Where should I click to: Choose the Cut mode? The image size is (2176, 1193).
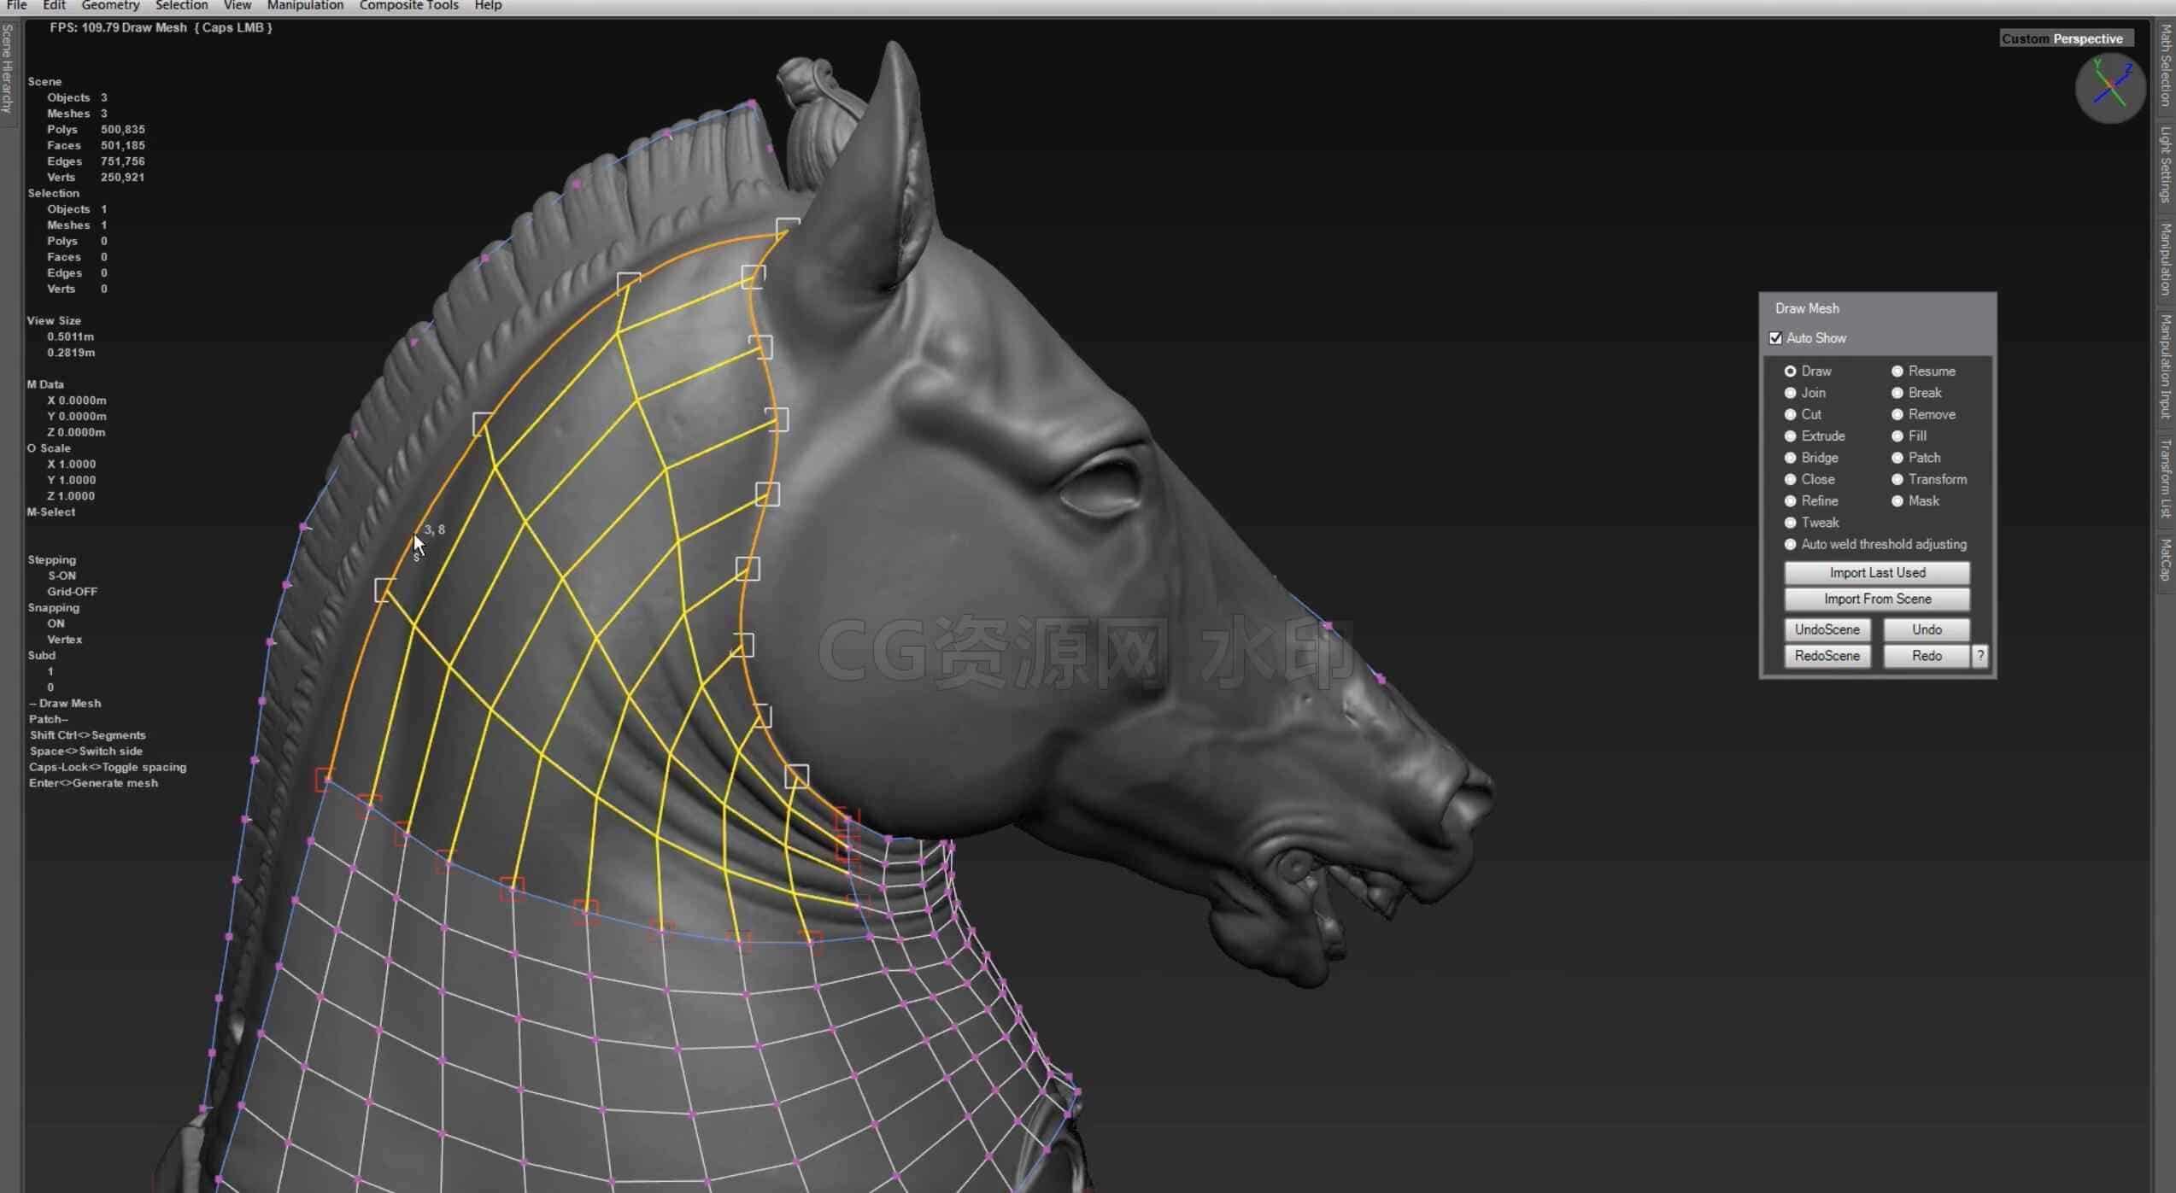tap(1790, 414)
